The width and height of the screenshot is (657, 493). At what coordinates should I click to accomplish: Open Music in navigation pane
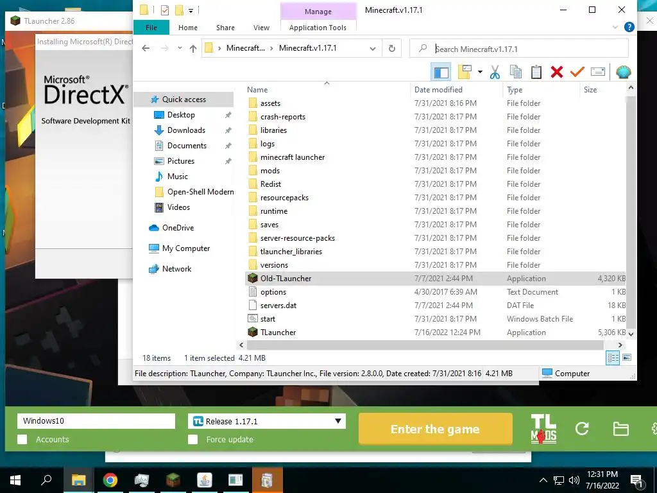point(177,177)
